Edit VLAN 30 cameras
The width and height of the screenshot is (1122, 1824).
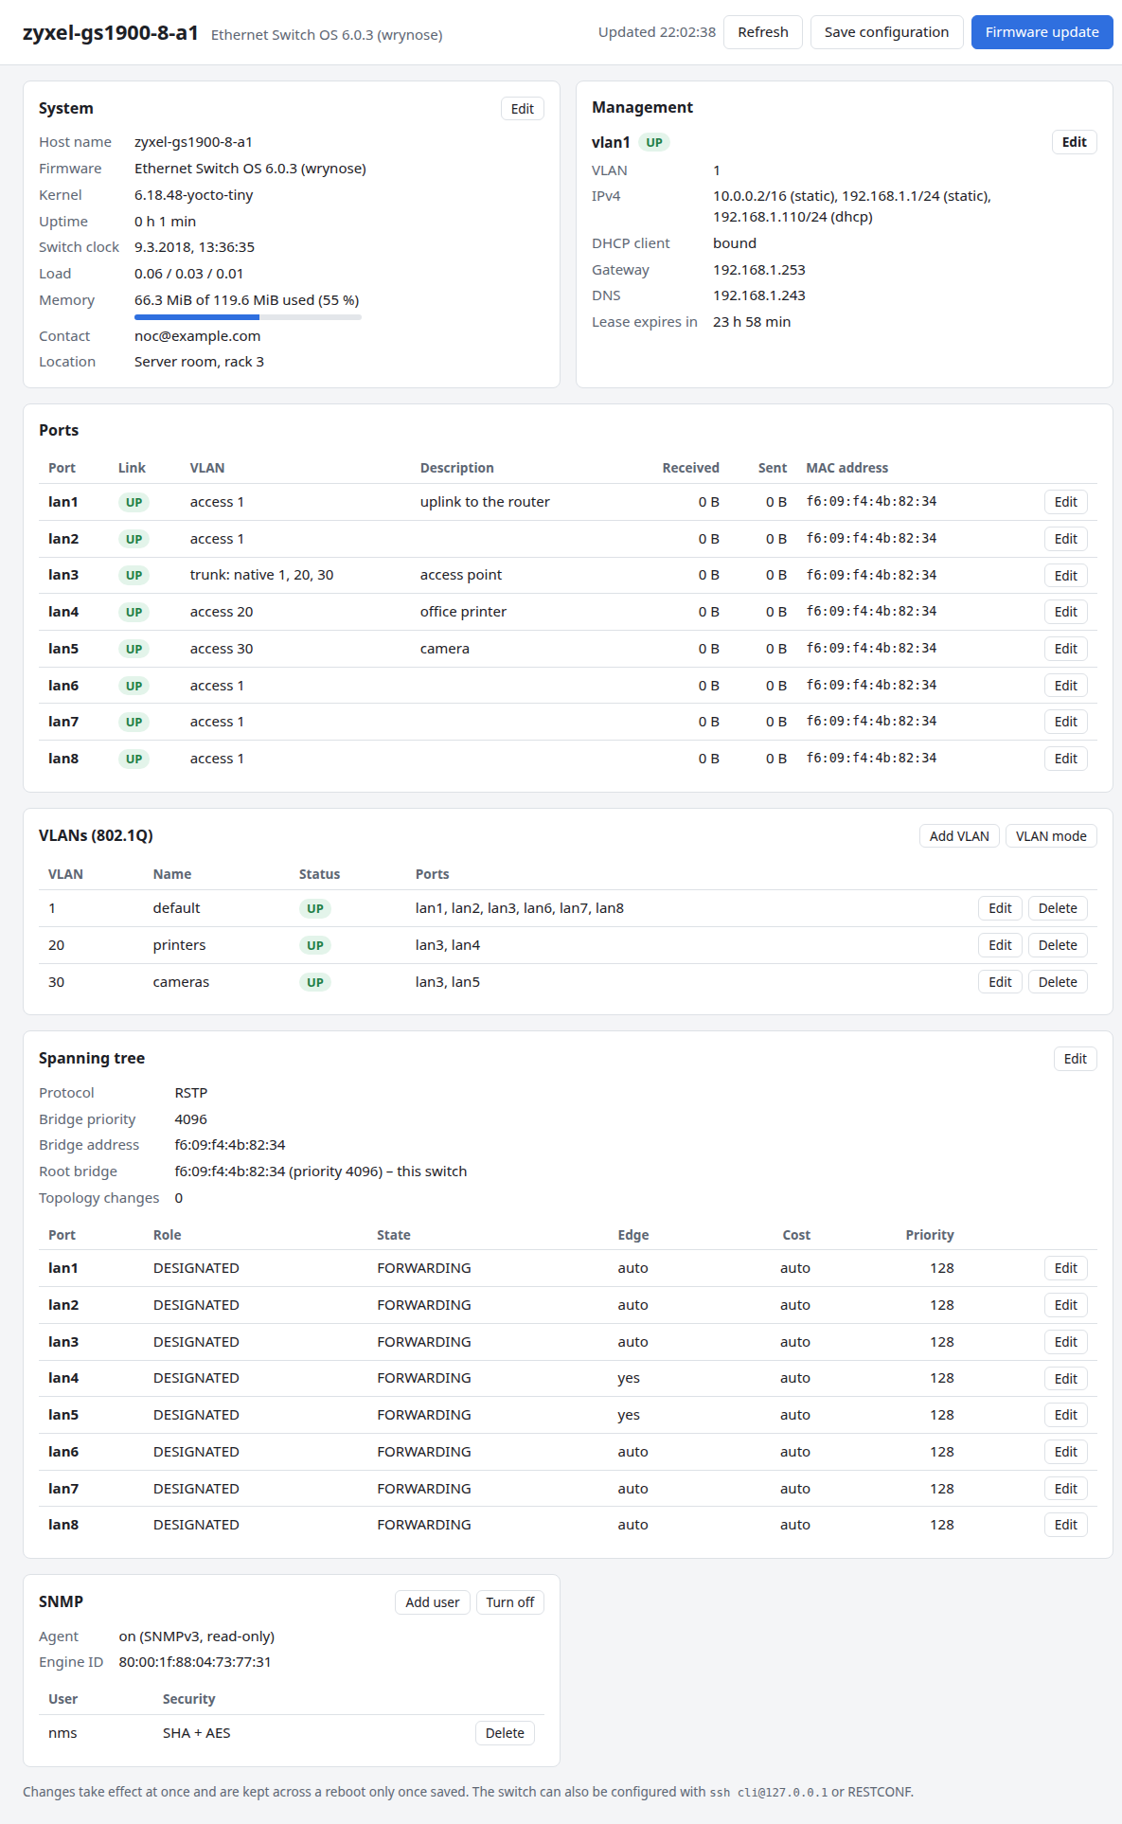tap(1000, 982)
